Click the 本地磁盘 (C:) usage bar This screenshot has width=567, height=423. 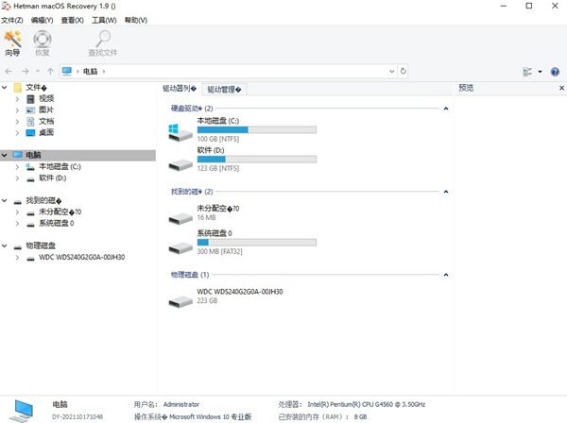click(257, 129)
